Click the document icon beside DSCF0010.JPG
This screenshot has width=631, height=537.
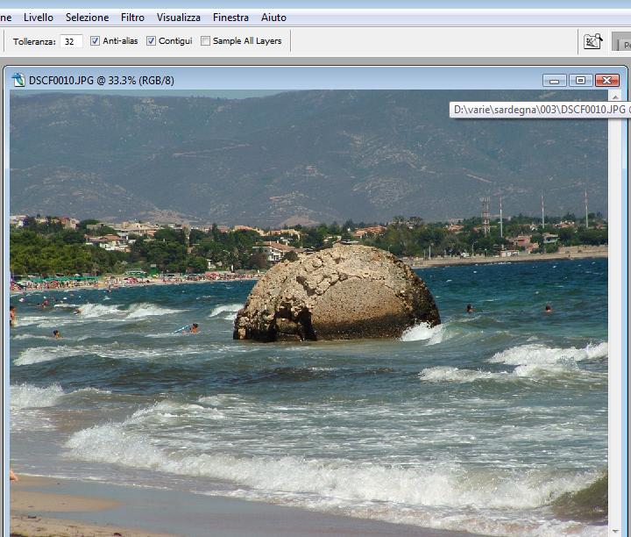coord(18,80)
